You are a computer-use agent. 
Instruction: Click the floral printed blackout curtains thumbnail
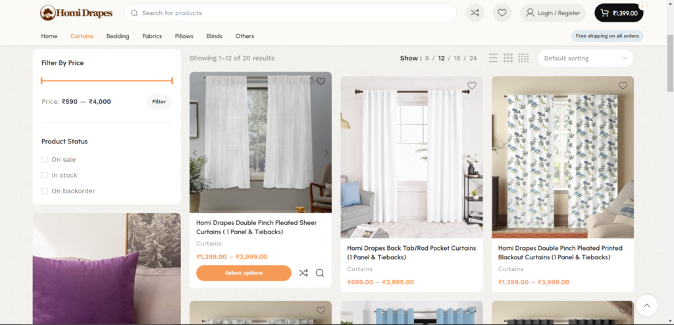(x=563, y=157)
